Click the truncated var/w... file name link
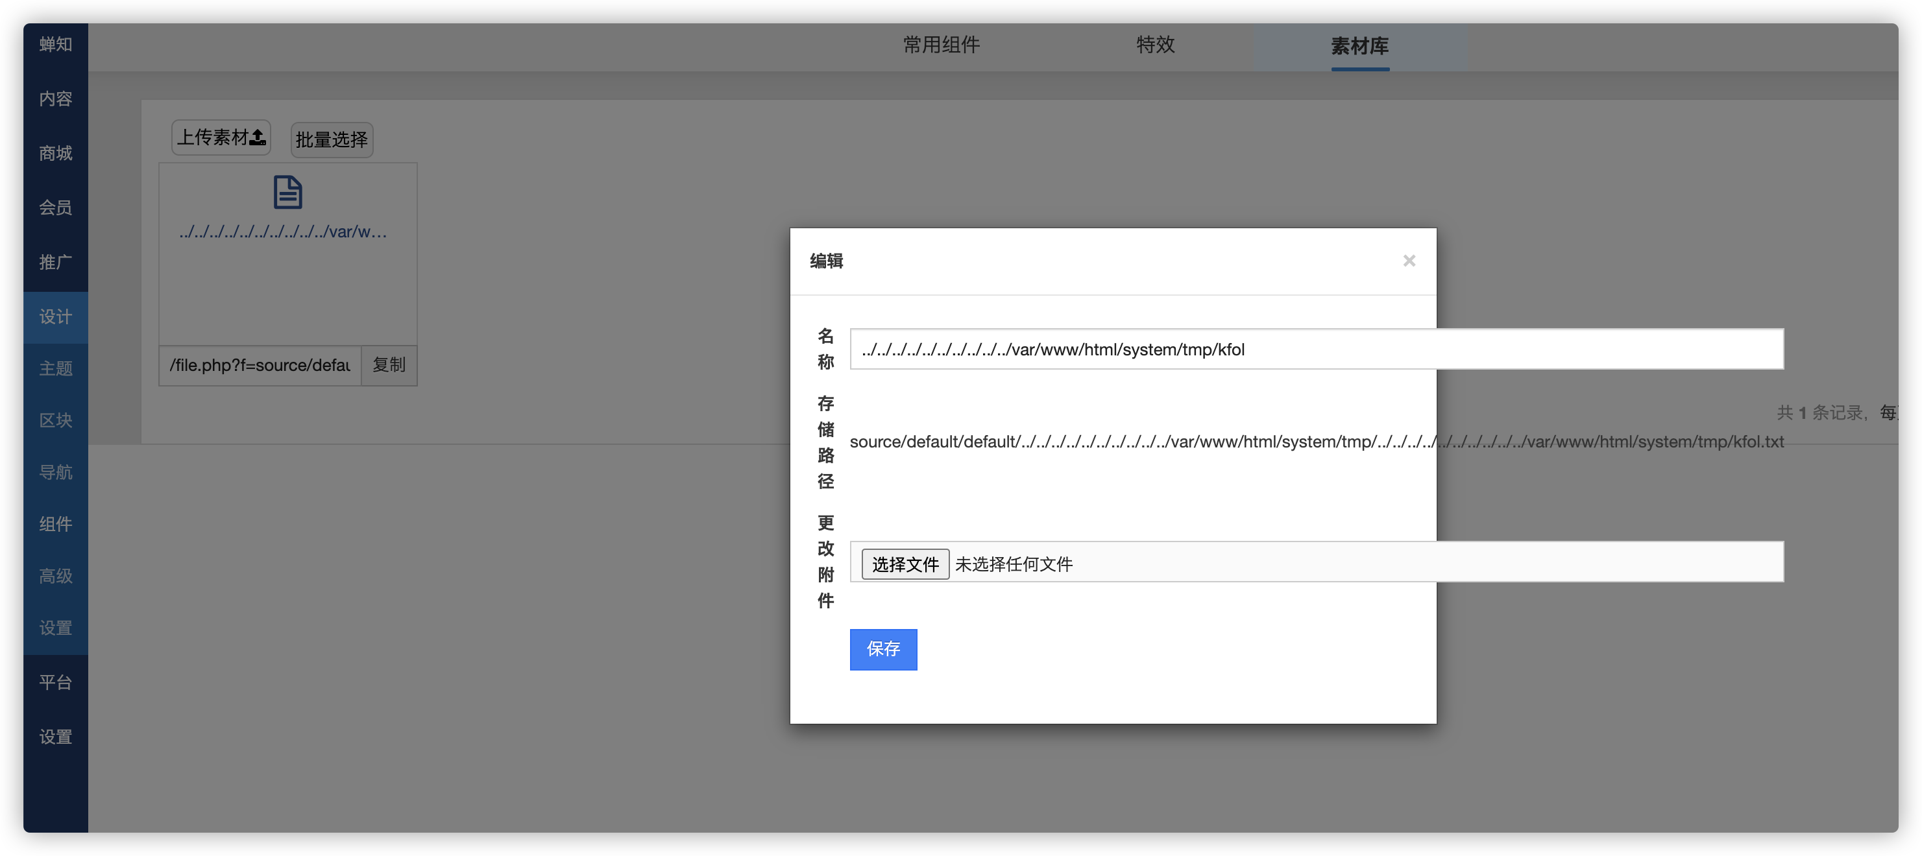Image resolution: width=1922 pixels, height=856 pixels. click(x=284, y=232)
